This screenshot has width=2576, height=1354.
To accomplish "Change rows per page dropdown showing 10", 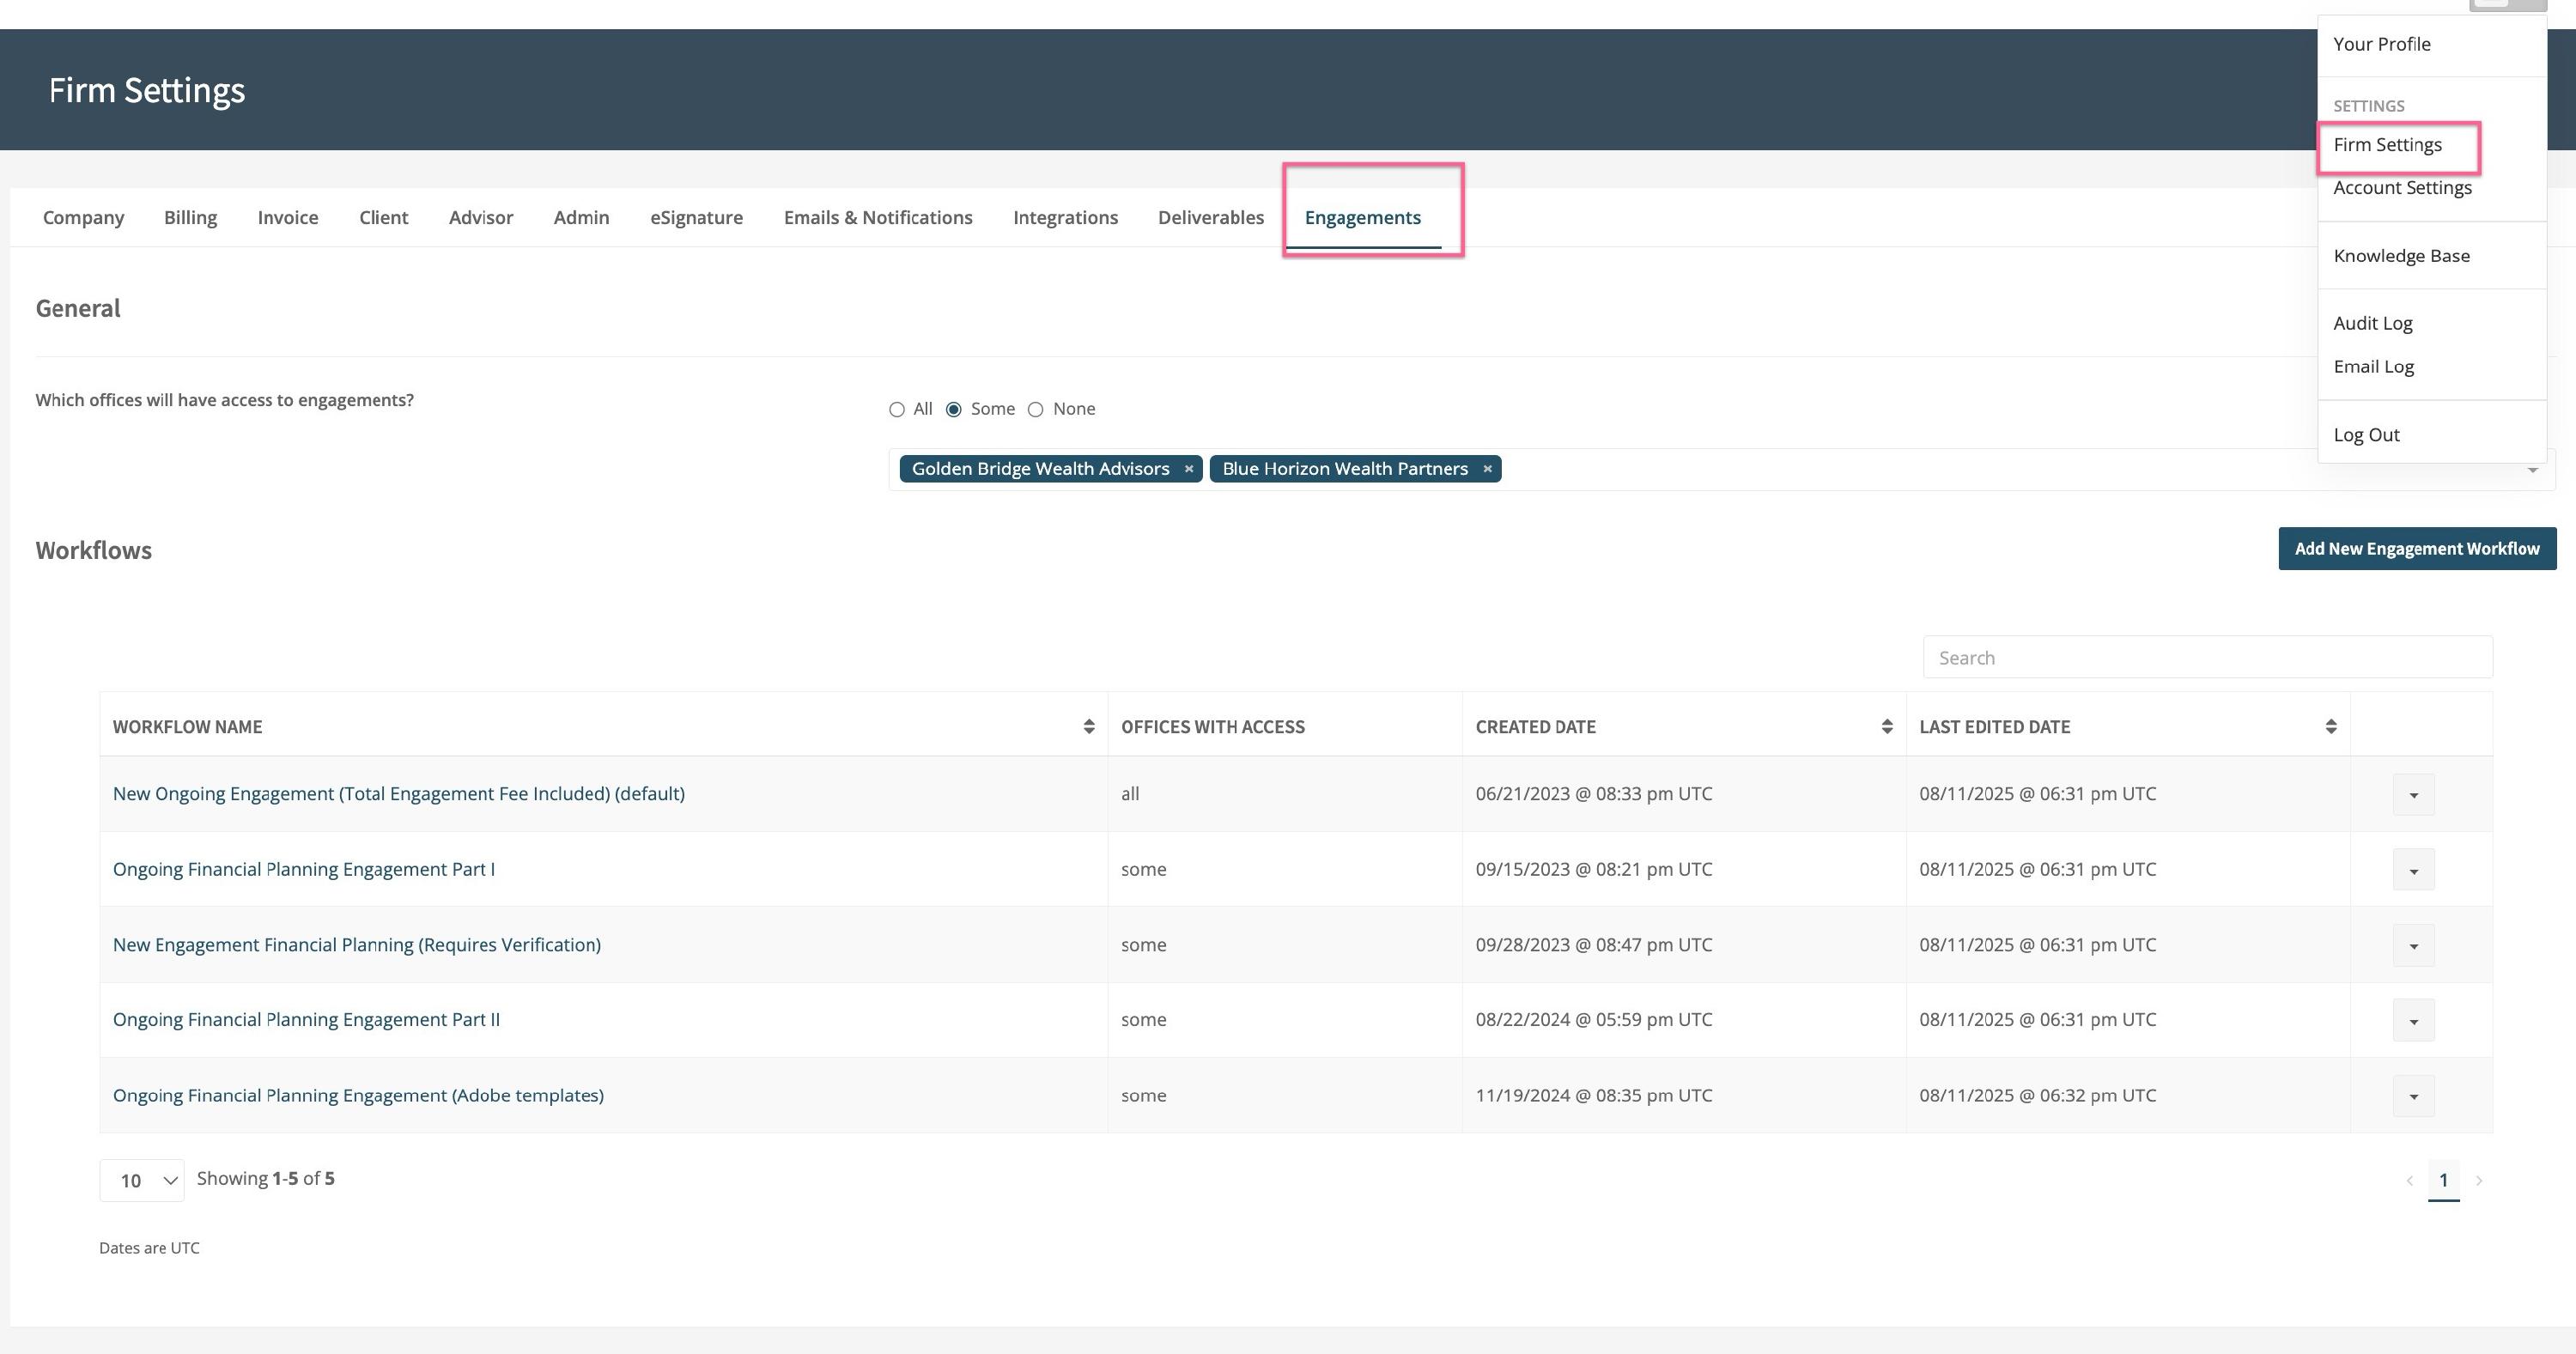I will point(142,1181).
